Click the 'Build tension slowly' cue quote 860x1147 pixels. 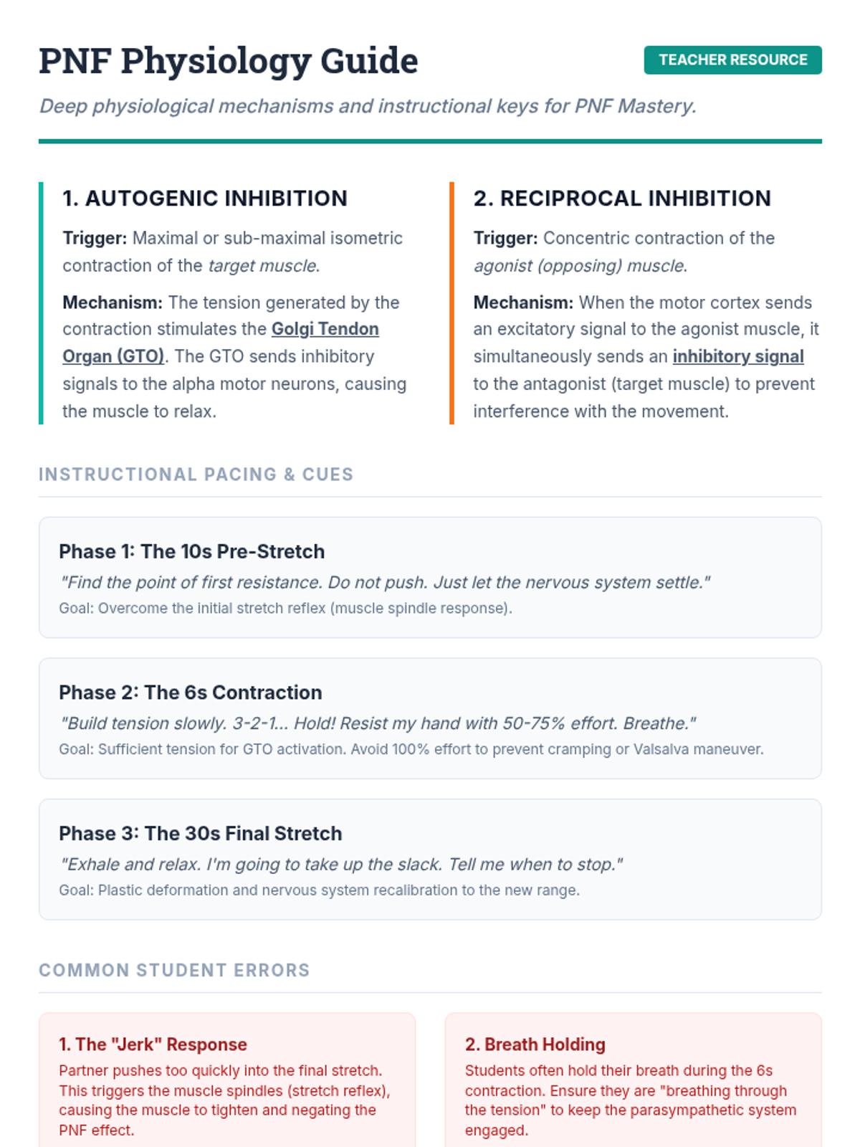[x=377, y=723]
